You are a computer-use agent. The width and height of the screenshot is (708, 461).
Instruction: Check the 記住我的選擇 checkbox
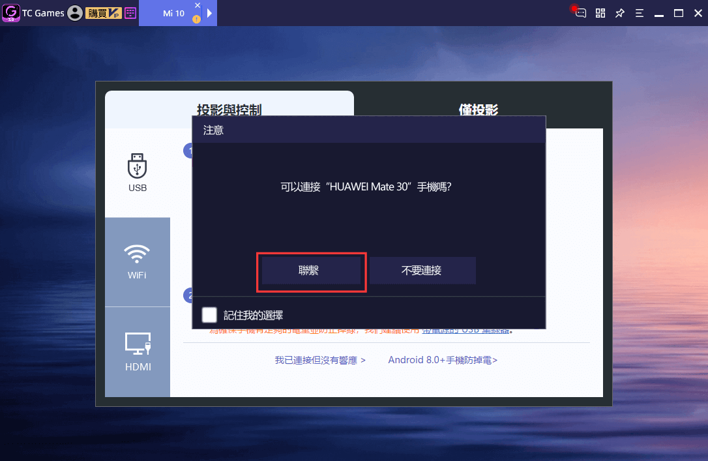coord(209,315)
